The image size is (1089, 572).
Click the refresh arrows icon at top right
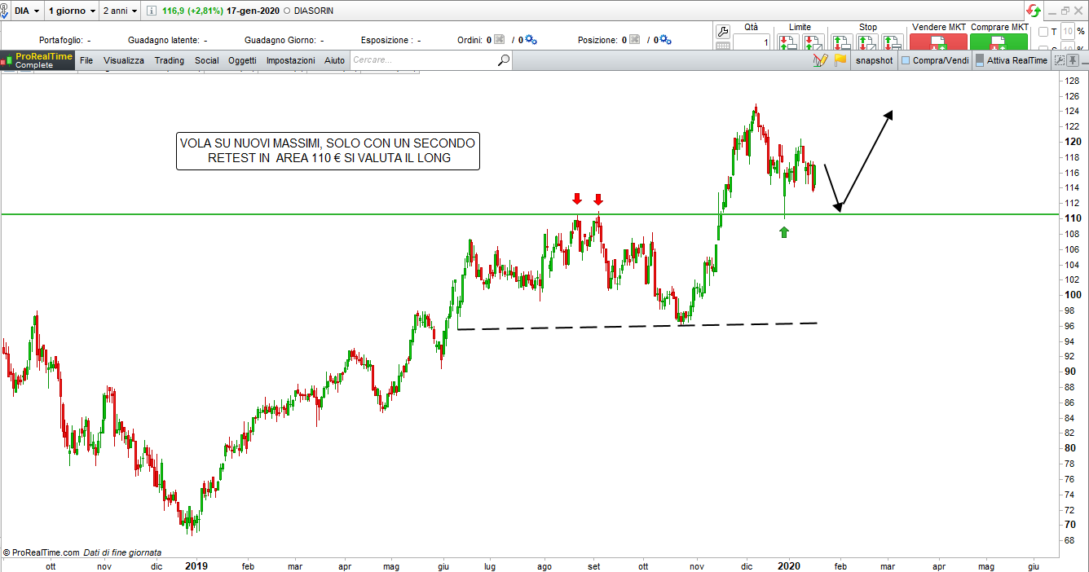[1034, 11]
